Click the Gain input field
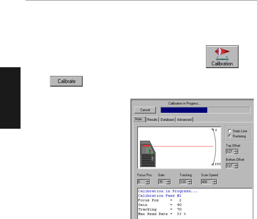The image size is (257, 219). tap(162, 182)
